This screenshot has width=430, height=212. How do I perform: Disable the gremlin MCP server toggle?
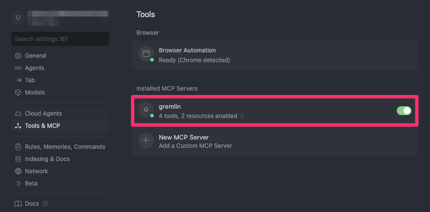click(x=404, y=111)
